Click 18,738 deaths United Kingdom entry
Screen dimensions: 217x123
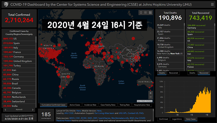tap(170, 46)
